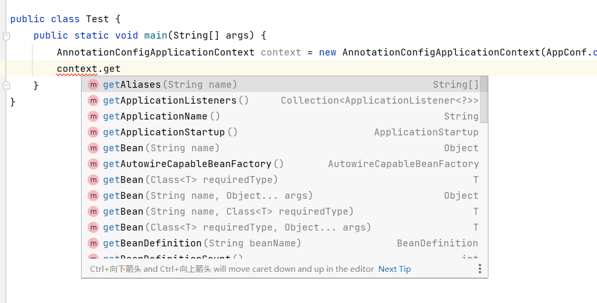The width and height of the screenshot is (597, 303).
Task: Pick getBean(String name, Object... args) entry
Action: coord(208,196)
